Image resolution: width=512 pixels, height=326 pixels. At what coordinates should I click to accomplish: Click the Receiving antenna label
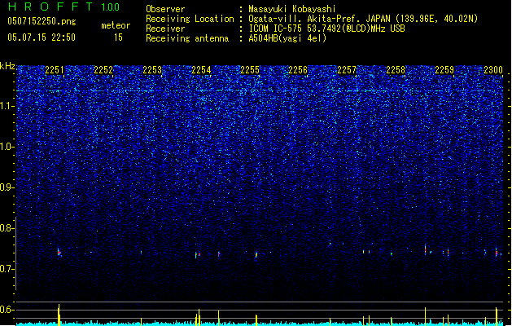coord(187,38)
